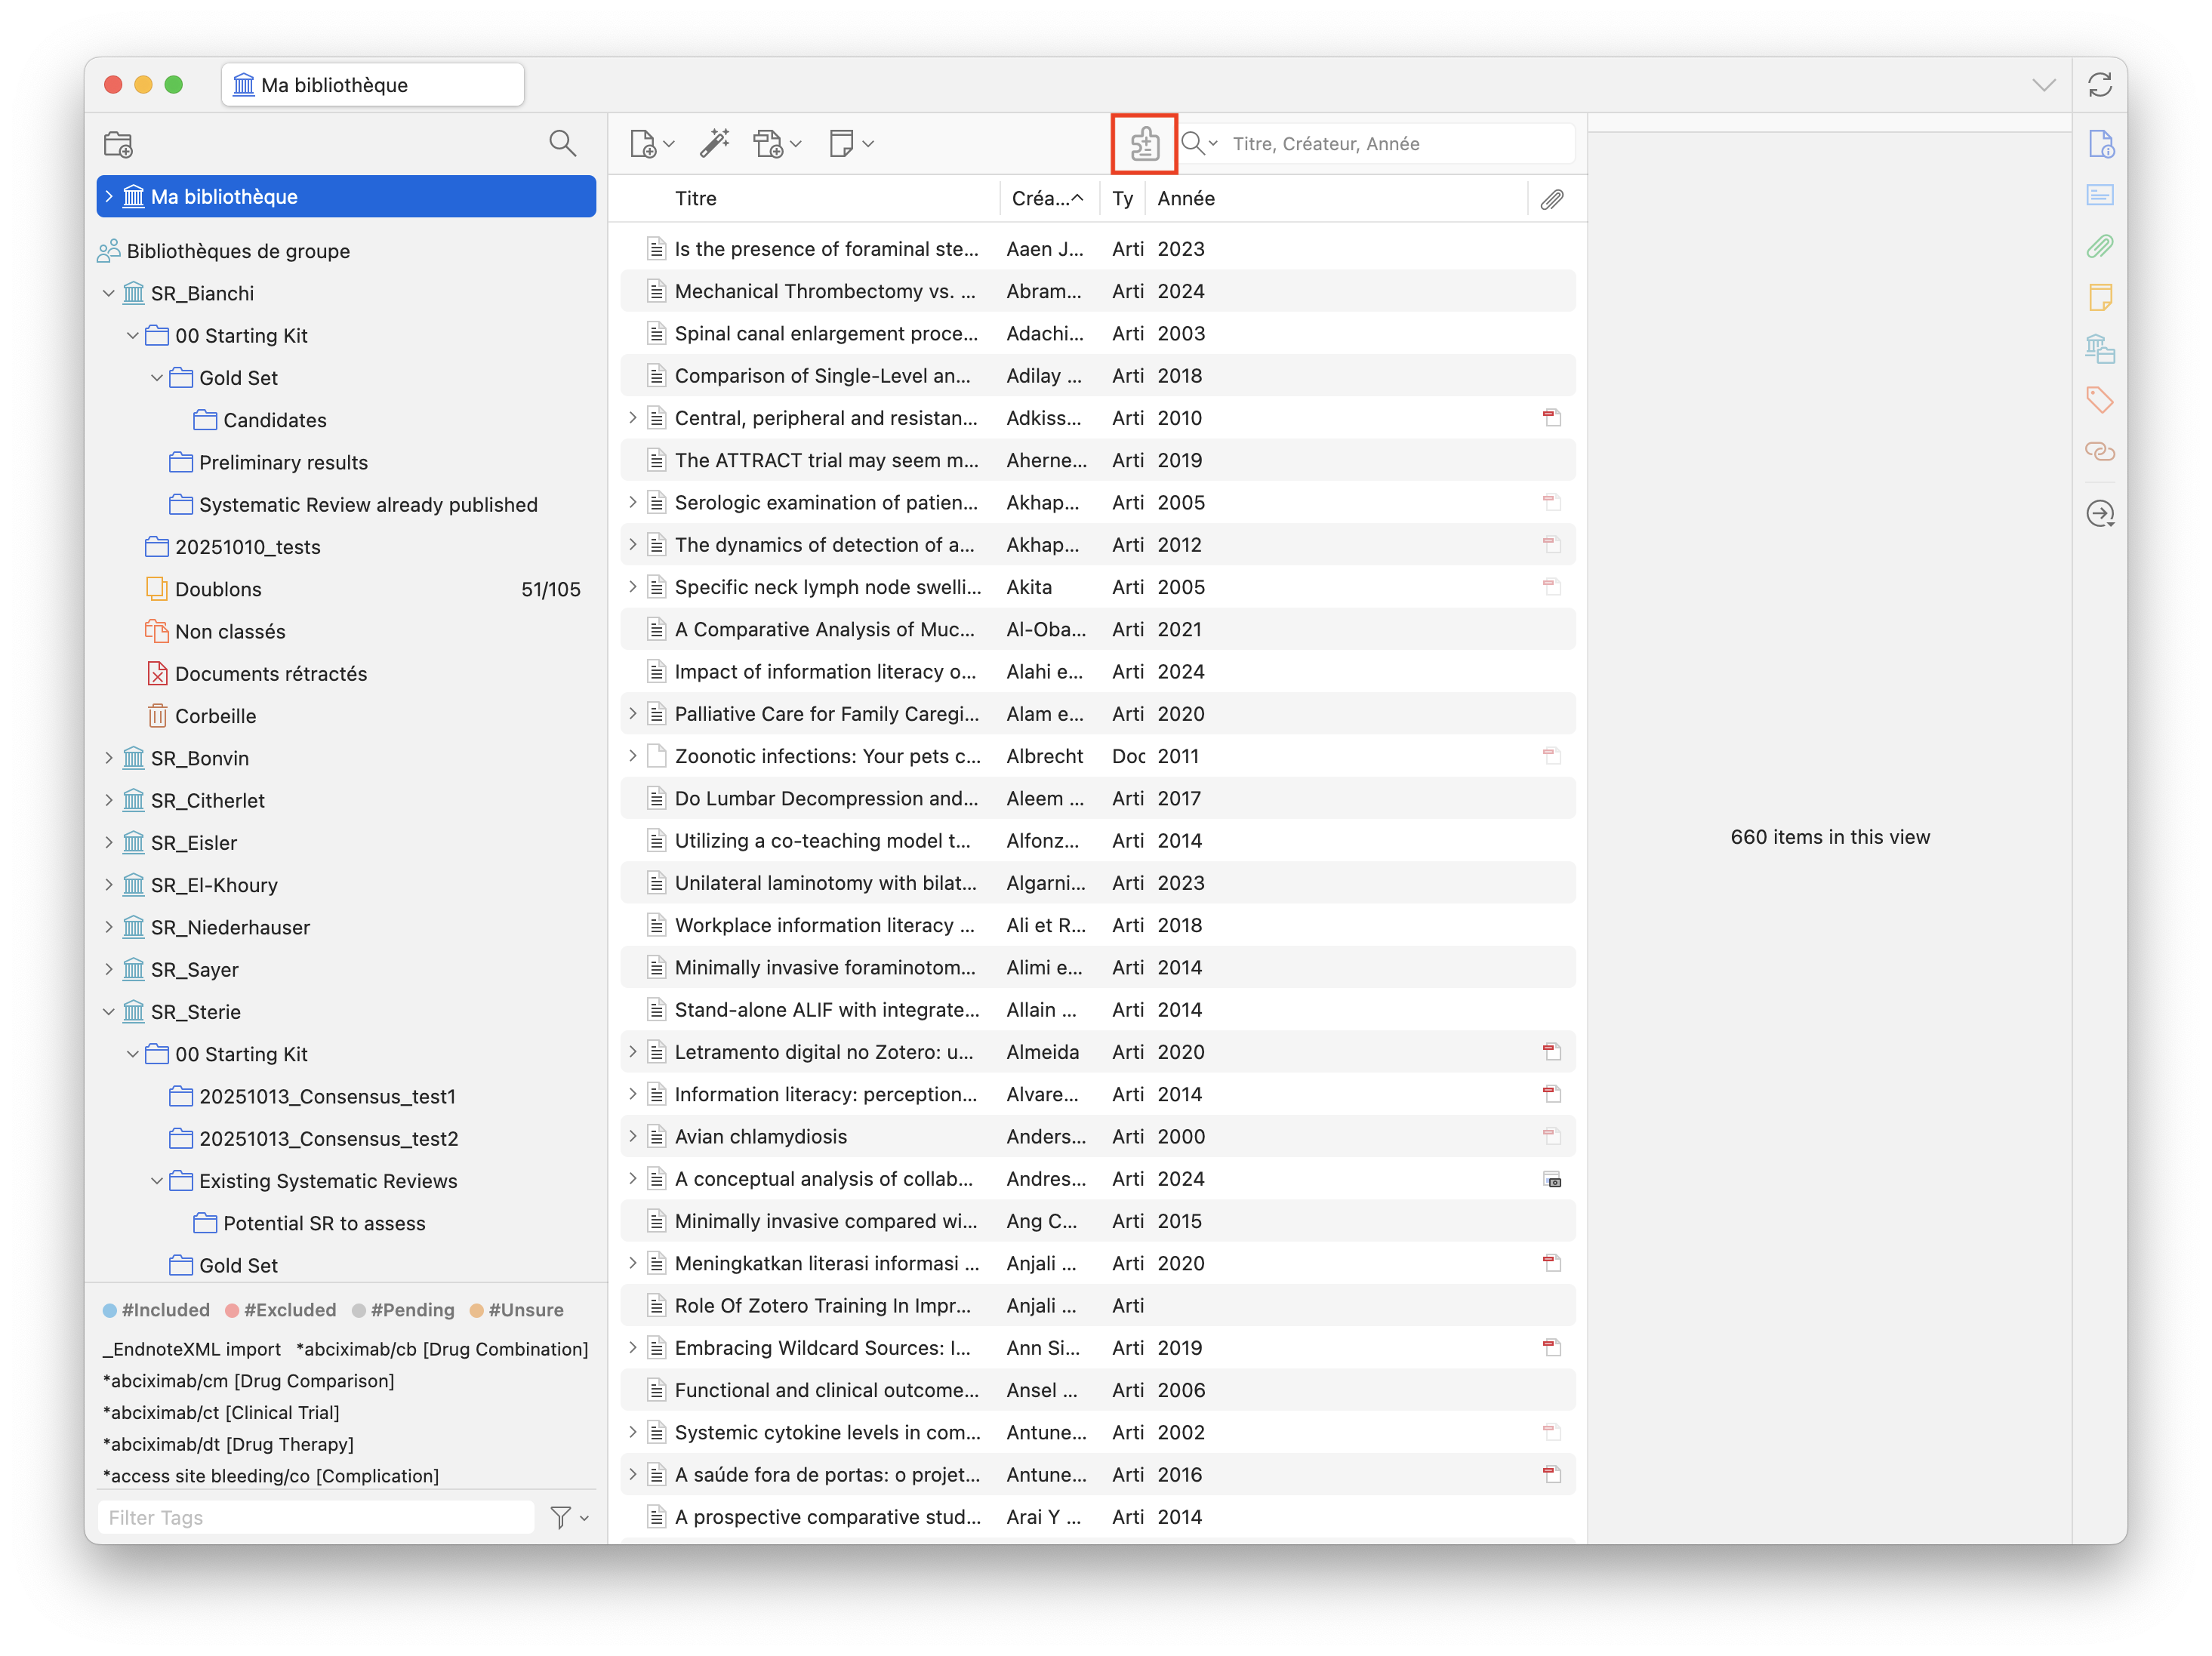Screen dimensions: 2212x1656
Task: Open the New Collection dialog
Action: tap(118, 143)
